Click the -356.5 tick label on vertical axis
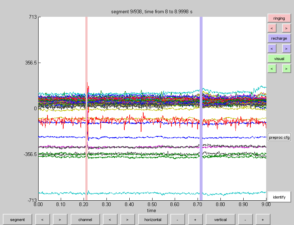 click(x=30, y=154)
